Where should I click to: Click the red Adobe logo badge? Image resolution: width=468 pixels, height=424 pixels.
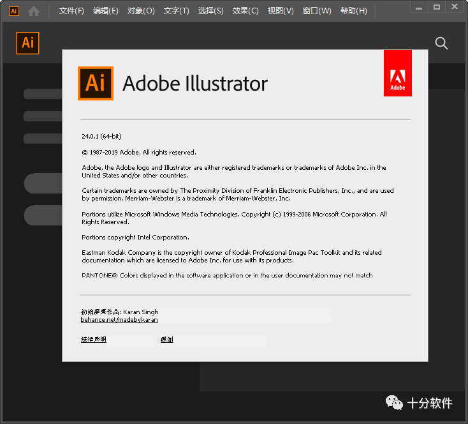coord(398,73)
